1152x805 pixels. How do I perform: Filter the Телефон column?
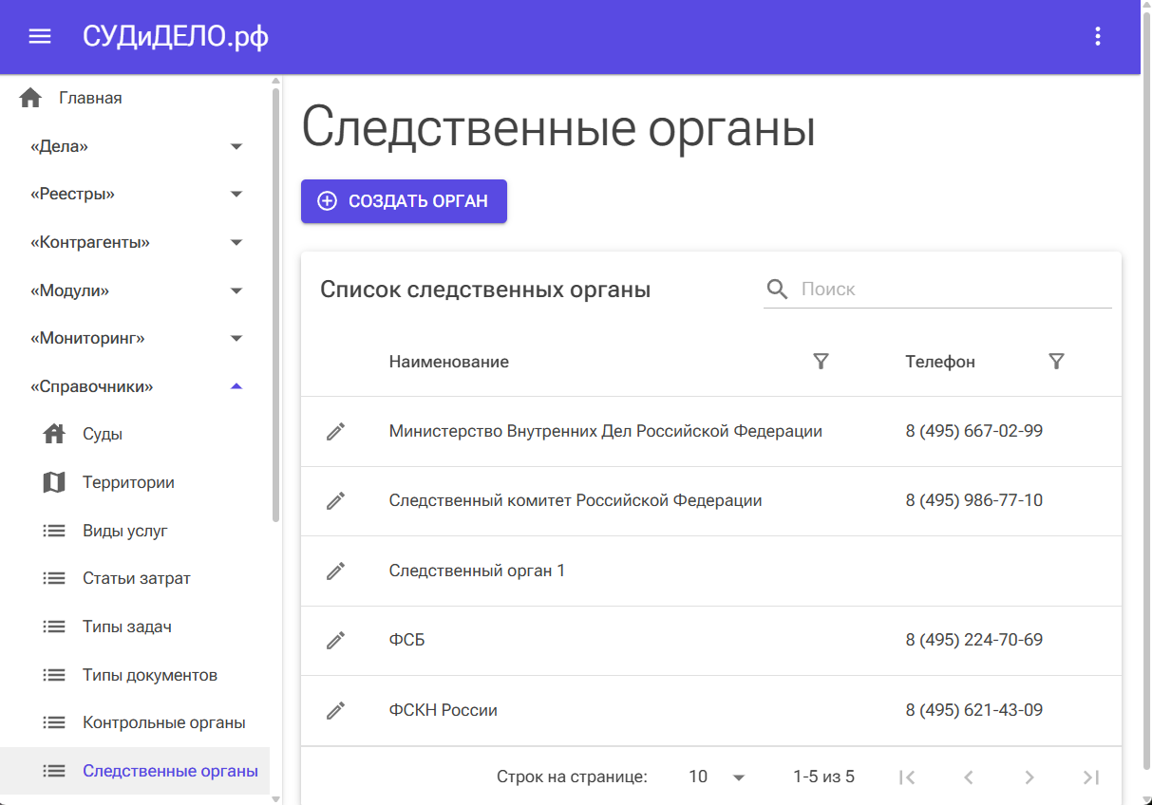[1056, 362]
